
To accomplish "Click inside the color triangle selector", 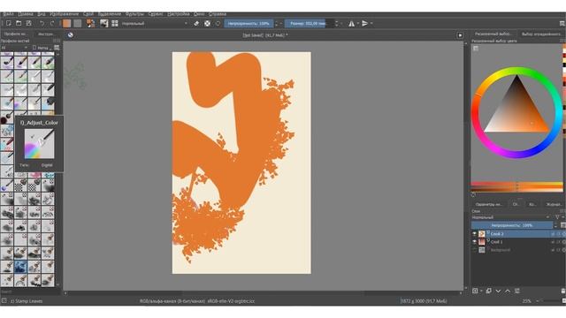I will tap(516, 112).
